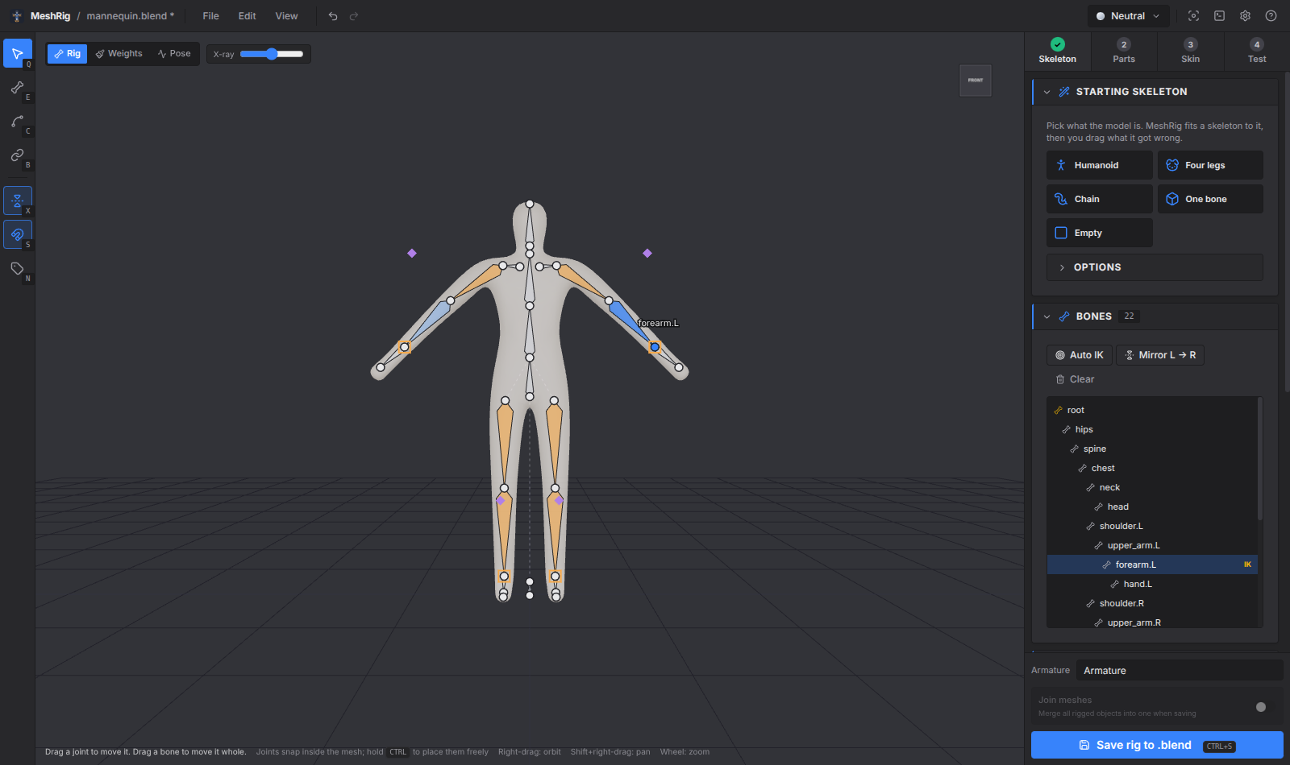This screenshot has width=1290, height=765.
Task: Select the arrow Select tool (Q)
Action: pos(18,53)
